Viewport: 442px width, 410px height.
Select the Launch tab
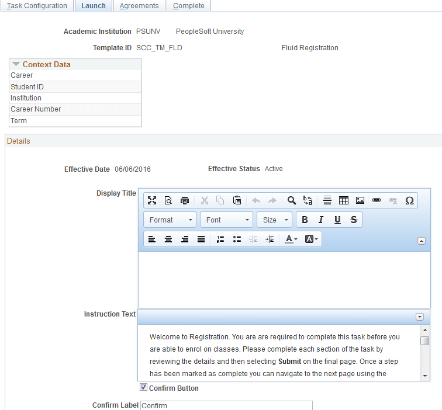click(x=94, y=6)
